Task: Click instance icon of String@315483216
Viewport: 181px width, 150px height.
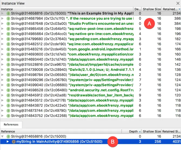Action: [x=8, y=49]
